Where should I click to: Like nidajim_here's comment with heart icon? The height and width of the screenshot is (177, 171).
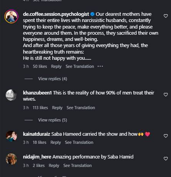point(166,158)
